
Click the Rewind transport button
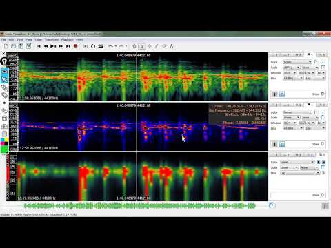46,46
